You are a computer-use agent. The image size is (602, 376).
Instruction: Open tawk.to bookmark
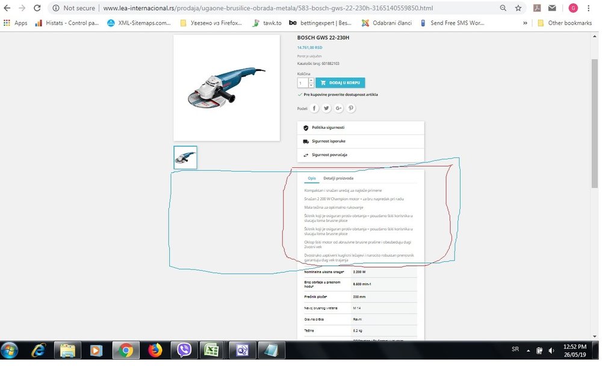[267, 23]
